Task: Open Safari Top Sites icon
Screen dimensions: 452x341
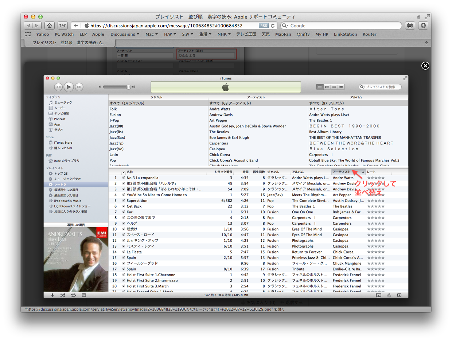Action: click(x=63, y=26)
